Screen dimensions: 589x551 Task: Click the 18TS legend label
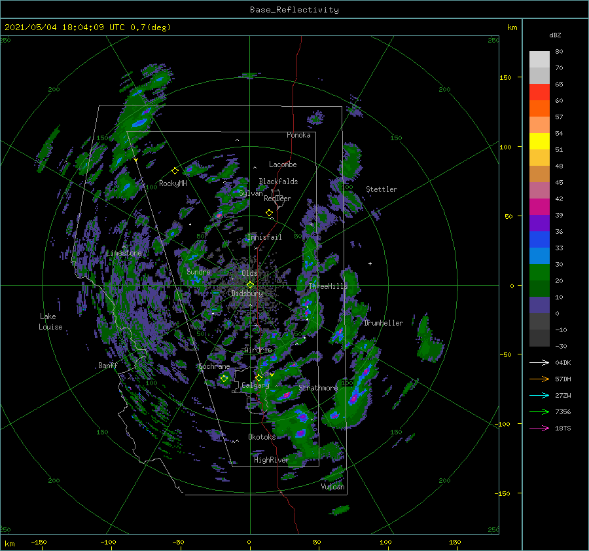point(563,428)
